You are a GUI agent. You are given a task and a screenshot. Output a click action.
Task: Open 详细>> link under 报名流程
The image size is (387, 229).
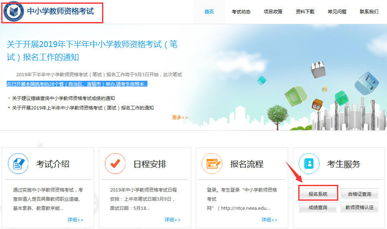click(x=270, y=219)
